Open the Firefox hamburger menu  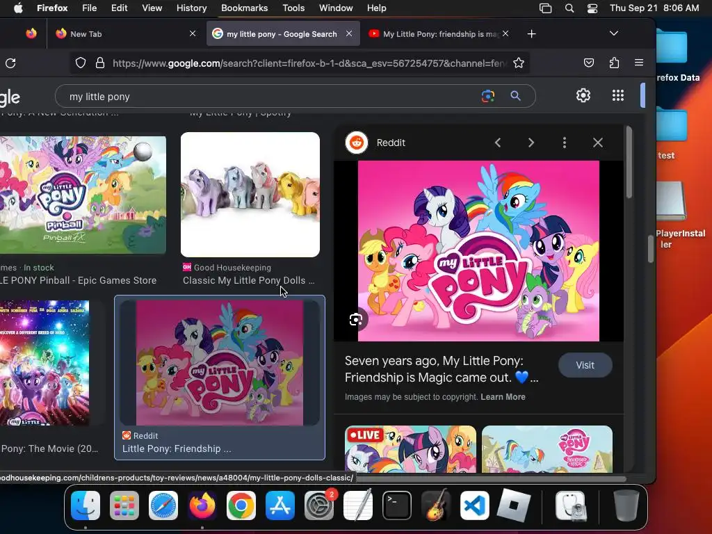tap(639, 63)
